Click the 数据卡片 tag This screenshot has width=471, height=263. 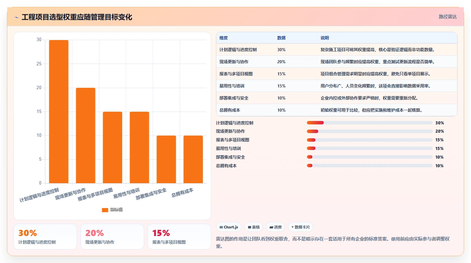tap(301, 227)
